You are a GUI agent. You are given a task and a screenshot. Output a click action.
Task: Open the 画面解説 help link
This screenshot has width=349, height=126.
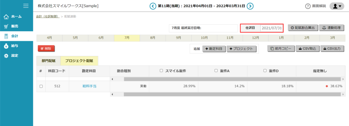point(315,6)
